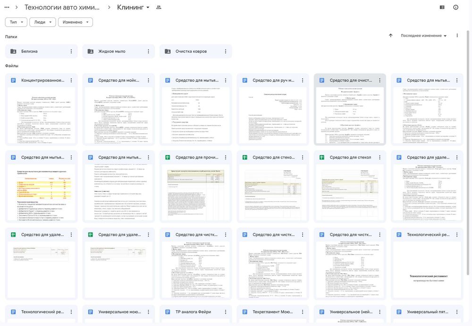Click the Docs icon of ТР аналога Фейри
The image size is (472, 326).
168,312
